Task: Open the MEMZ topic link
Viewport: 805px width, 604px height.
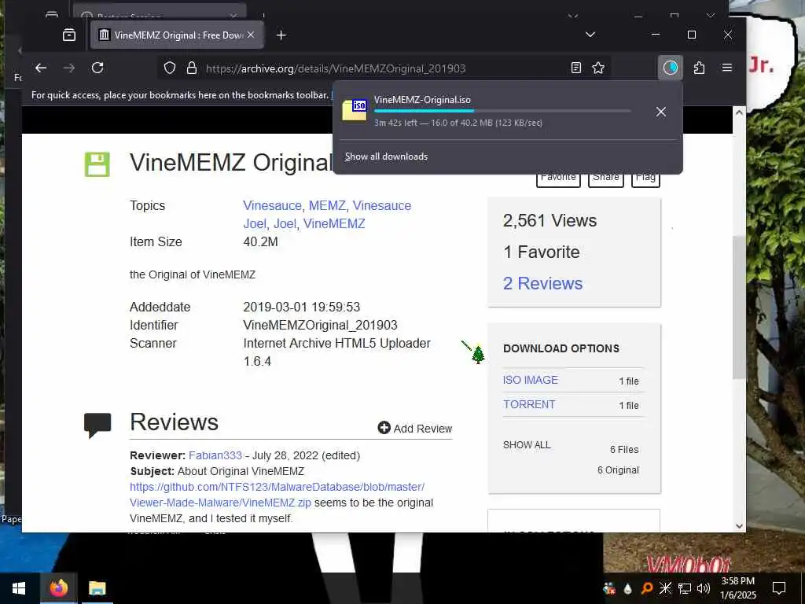Action: (x=327, y=205)
